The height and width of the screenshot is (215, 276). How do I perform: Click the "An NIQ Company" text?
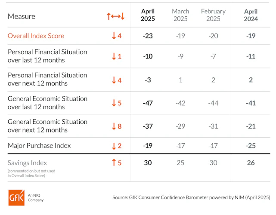click(x=36, y=197)
